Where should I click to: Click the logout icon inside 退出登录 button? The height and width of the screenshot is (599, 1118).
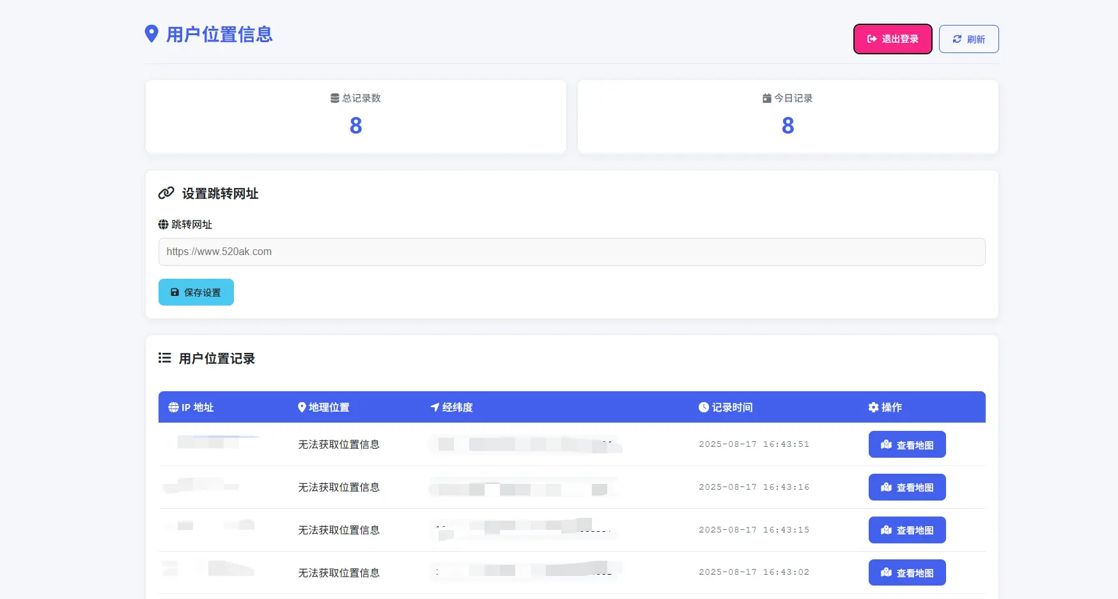(x=872, y=39)
